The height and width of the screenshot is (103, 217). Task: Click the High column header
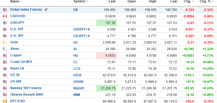(153, 2)
